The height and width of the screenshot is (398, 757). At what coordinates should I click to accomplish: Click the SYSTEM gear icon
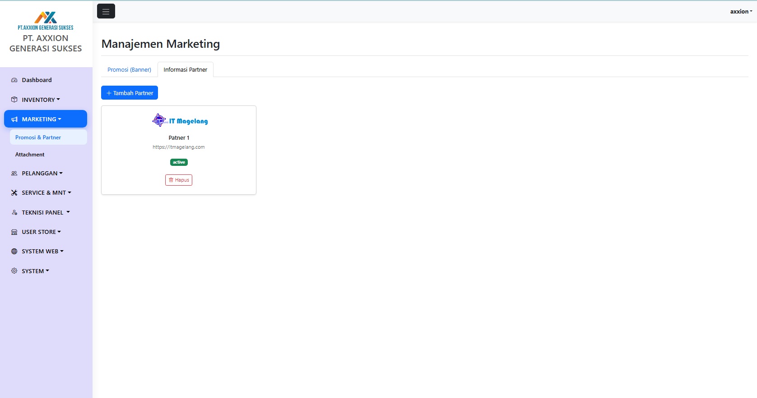pyautogui.click(x=14, y=271)
